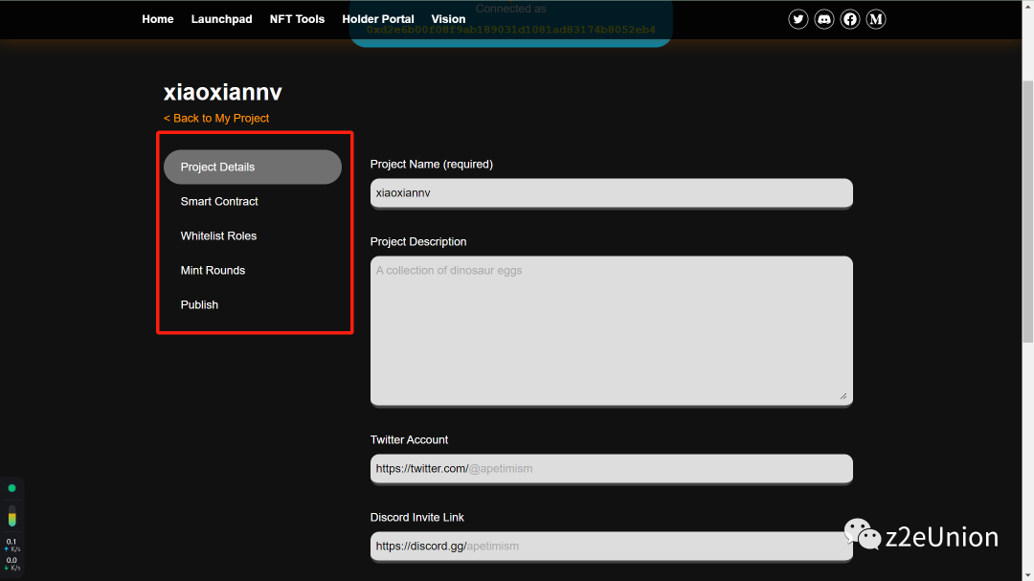Go to Home in navigation bar
1034x581 pixels.
[158, 19]
